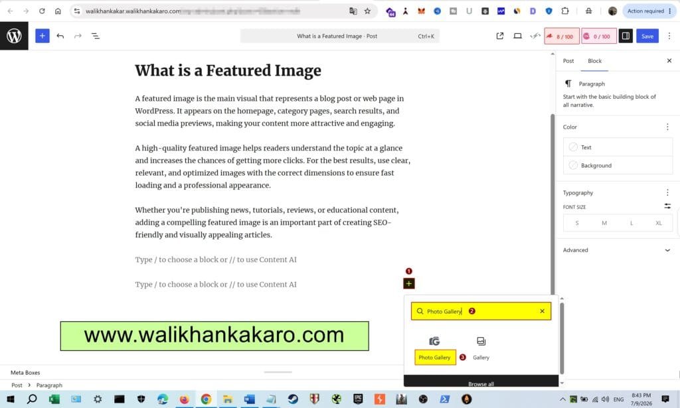Open the Content AI score 0 / 100
The height and width of the screenshot is (408, 680).
[x=598, y=36]
